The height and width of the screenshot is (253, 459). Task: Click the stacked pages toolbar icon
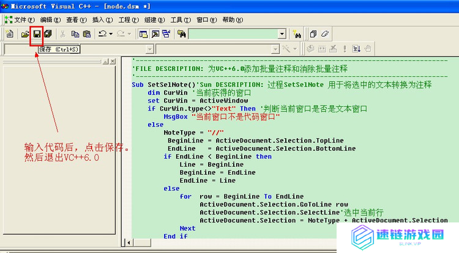[313, 34]
